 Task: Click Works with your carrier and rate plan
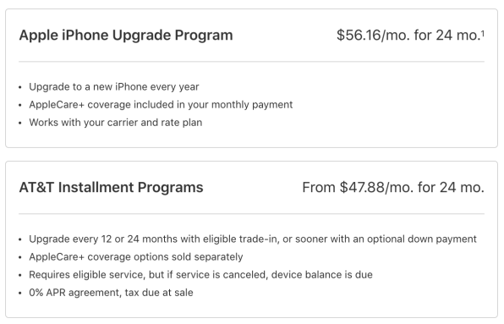point(116,123)
